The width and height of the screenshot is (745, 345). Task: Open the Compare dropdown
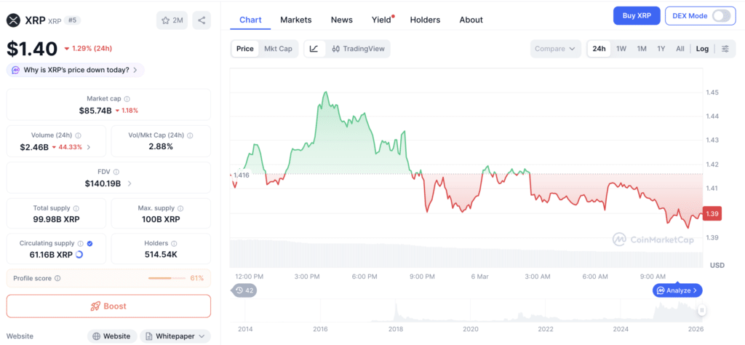pyautogui.click(x=555, y=49)
